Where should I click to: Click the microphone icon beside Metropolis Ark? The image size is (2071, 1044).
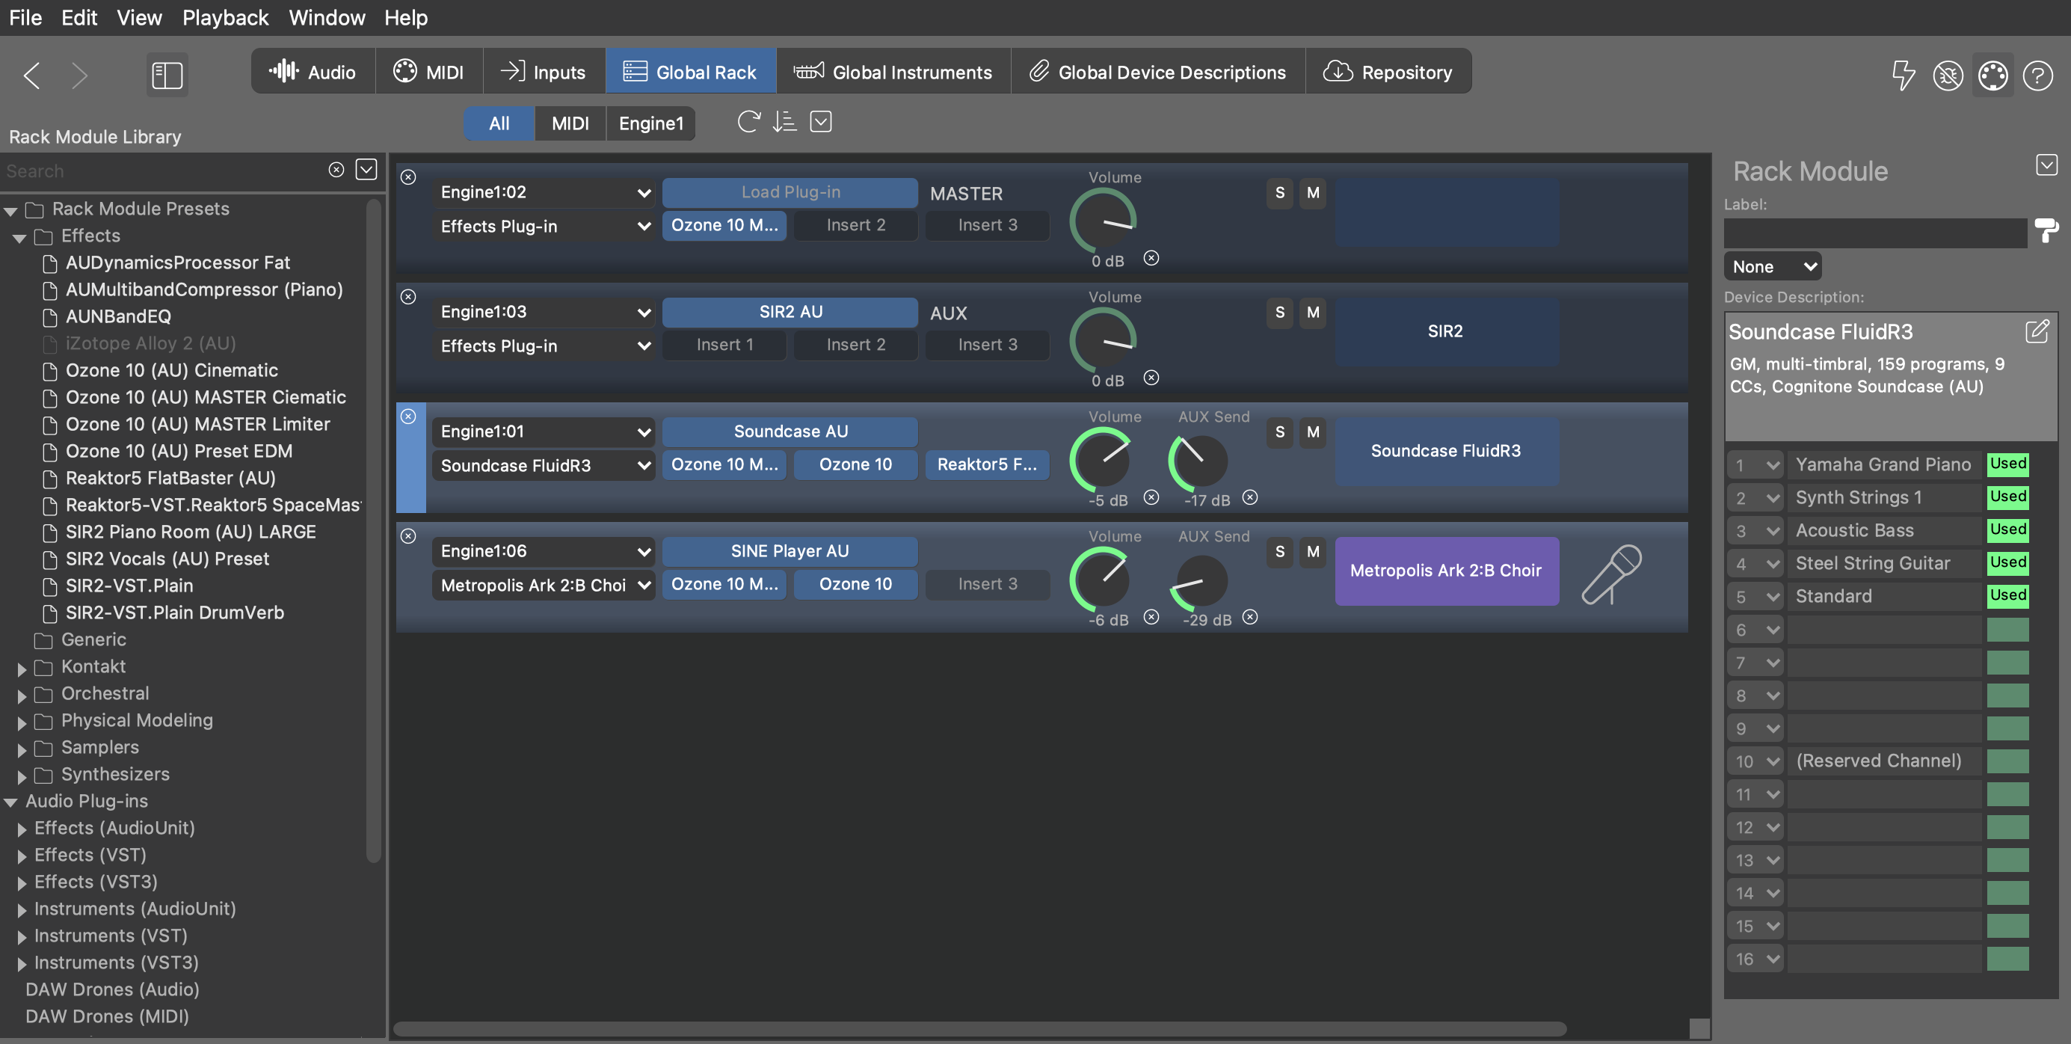(x=1611, y=574)
